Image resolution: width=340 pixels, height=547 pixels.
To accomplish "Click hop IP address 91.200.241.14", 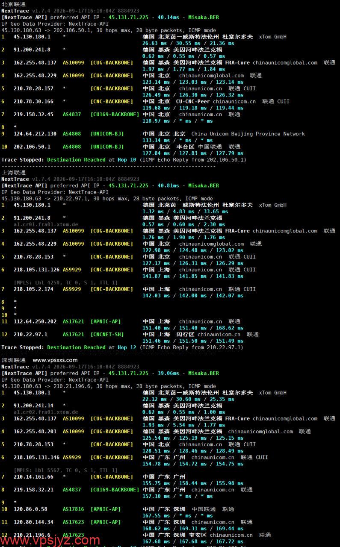I will pos(33,406).
